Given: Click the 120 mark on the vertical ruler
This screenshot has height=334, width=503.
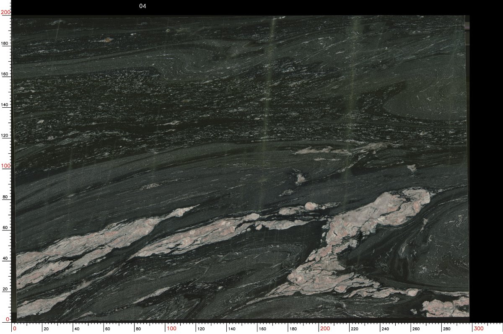Looking at the screenshot, I should coord(6,135).
